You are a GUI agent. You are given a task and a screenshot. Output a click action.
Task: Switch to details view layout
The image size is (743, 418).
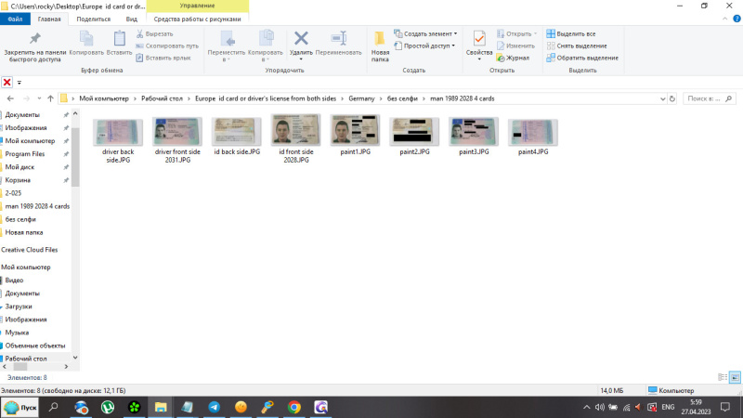723,377
